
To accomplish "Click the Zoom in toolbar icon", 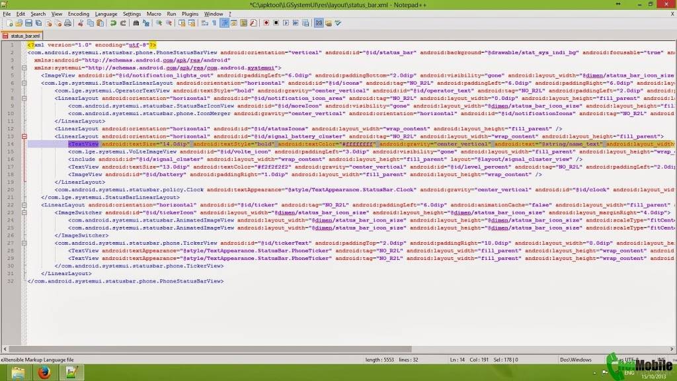I will pos(159,23).
